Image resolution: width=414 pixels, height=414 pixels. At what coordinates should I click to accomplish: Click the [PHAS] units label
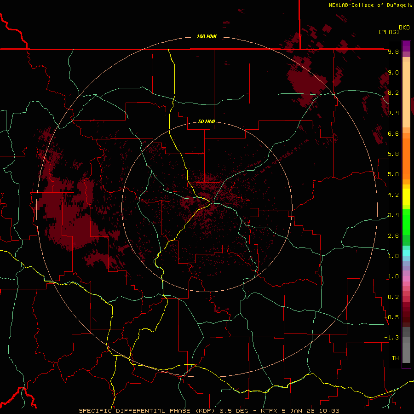389,32
